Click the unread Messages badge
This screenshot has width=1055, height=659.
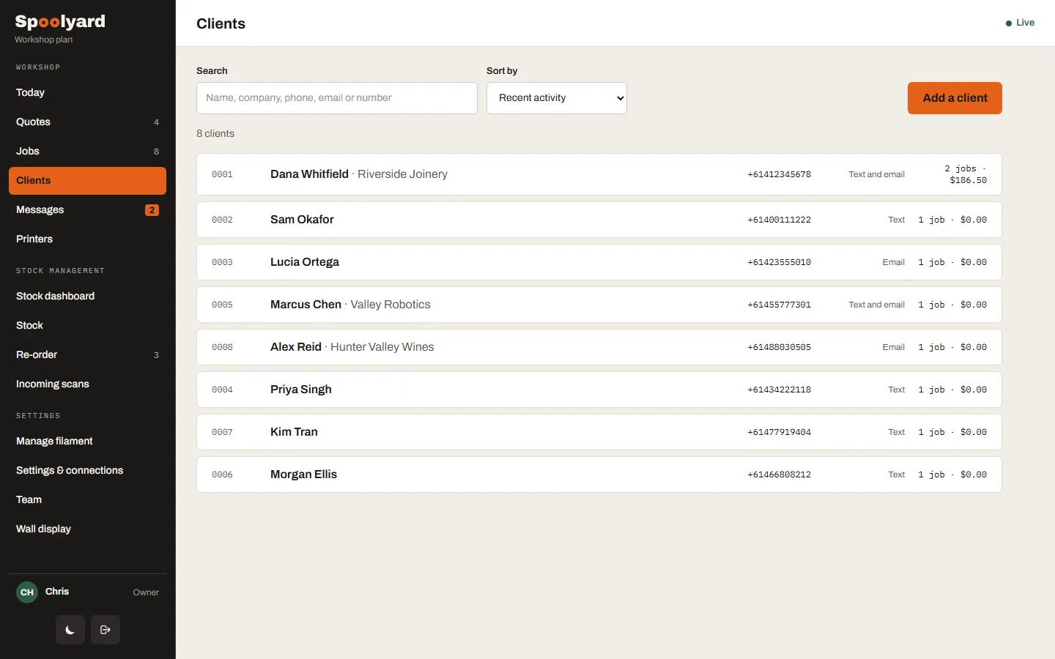152,210
